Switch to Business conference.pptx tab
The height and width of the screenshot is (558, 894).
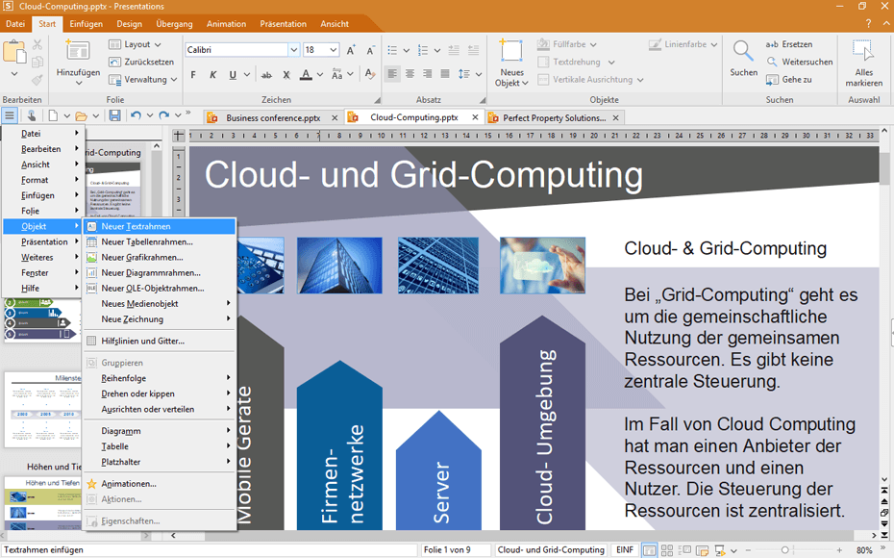click(273, 117)
